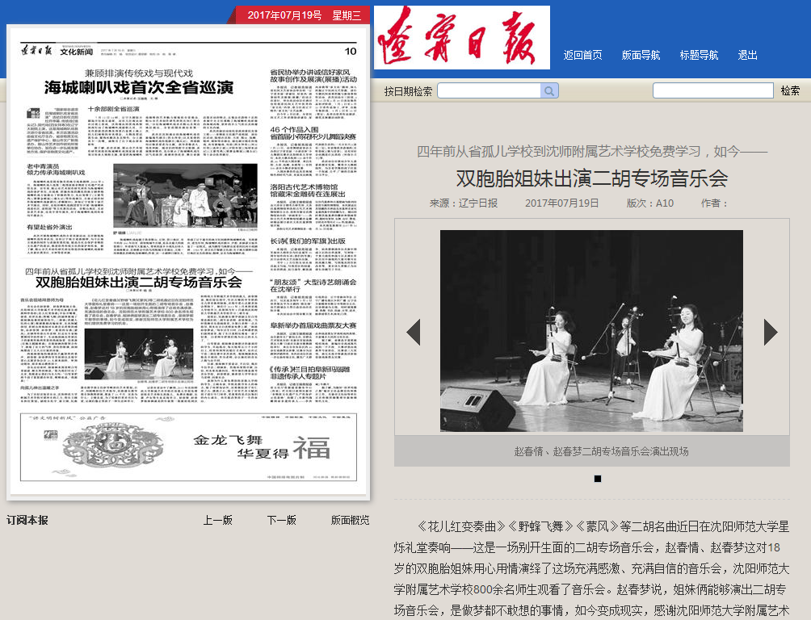
Task: Click the erhu concert performance photo
Action: coord(591,331)
